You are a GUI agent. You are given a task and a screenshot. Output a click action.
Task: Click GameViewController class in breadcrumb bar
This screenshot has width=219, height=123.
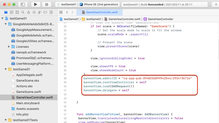point(159,19)
